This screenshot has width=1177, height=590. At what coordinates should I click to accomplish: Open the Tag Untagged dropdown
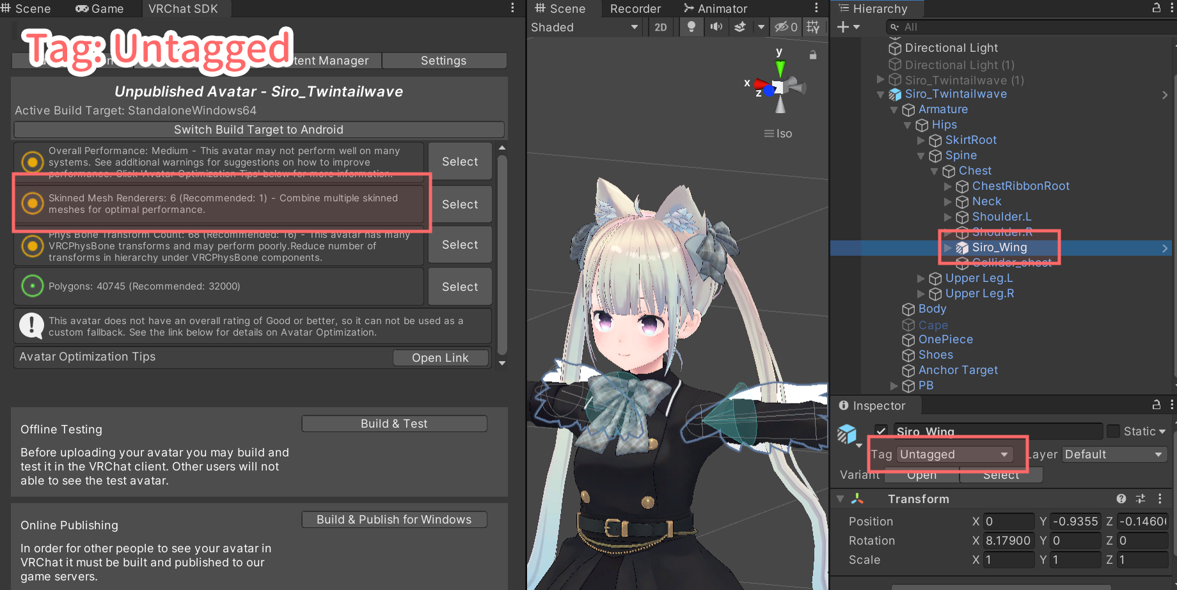[954, 454]
